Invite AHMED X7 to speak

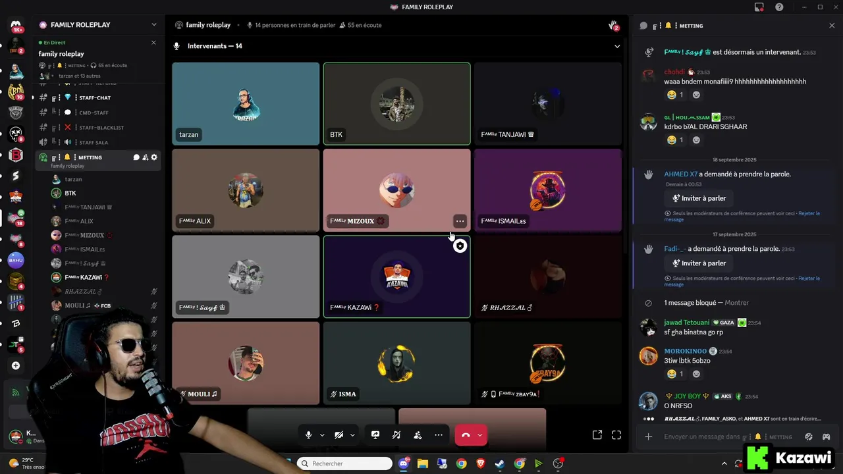tap(699, 198)
